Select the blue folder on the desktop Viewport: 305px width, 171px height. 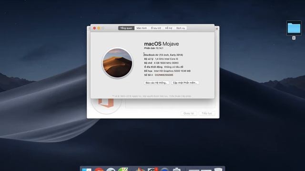point(294,28)
